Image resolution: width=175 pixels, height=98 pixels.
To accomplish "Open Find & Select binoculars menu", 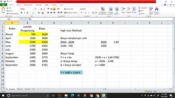I will click(157, 11).
